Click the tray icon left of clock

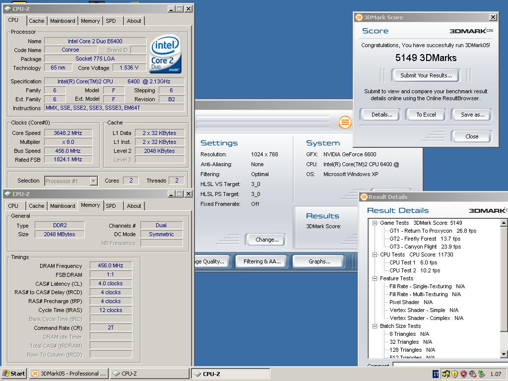(481, 374)
